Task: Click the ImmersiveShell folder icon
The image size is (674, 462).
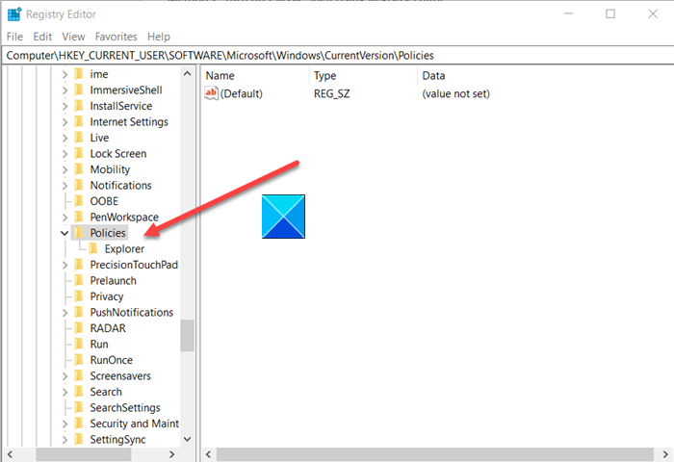Action: coord(79,90)
